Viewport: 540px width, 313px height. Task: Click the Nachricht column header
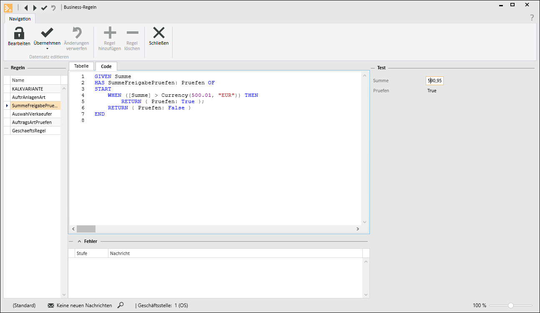pyautogui.click(x=235, y=253)
